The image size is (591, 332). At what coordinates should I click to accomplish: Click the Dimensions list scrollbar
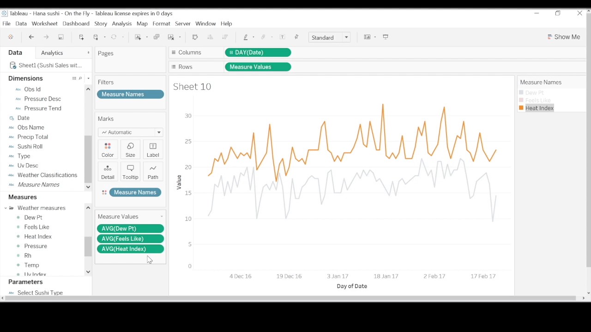pos(88,159)
